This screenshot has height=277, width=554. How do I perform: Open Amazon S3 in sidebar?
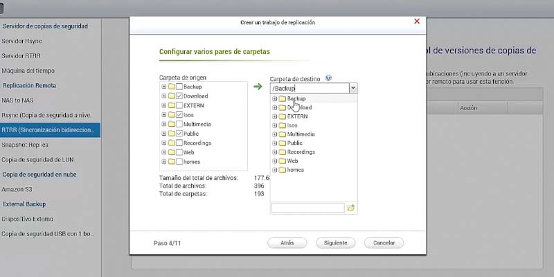click(x=17, y=189)
